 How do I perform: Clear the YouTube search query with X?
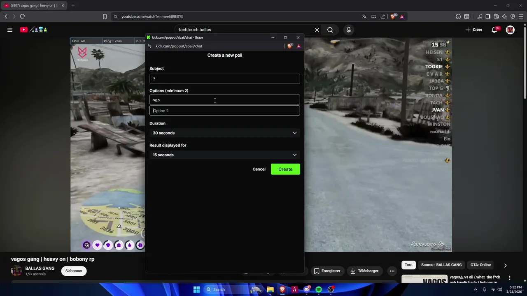pyautogui.click(x=317, y=30)
